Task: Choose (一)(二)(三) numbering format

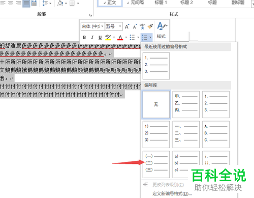Action: [x=156, y=164]
